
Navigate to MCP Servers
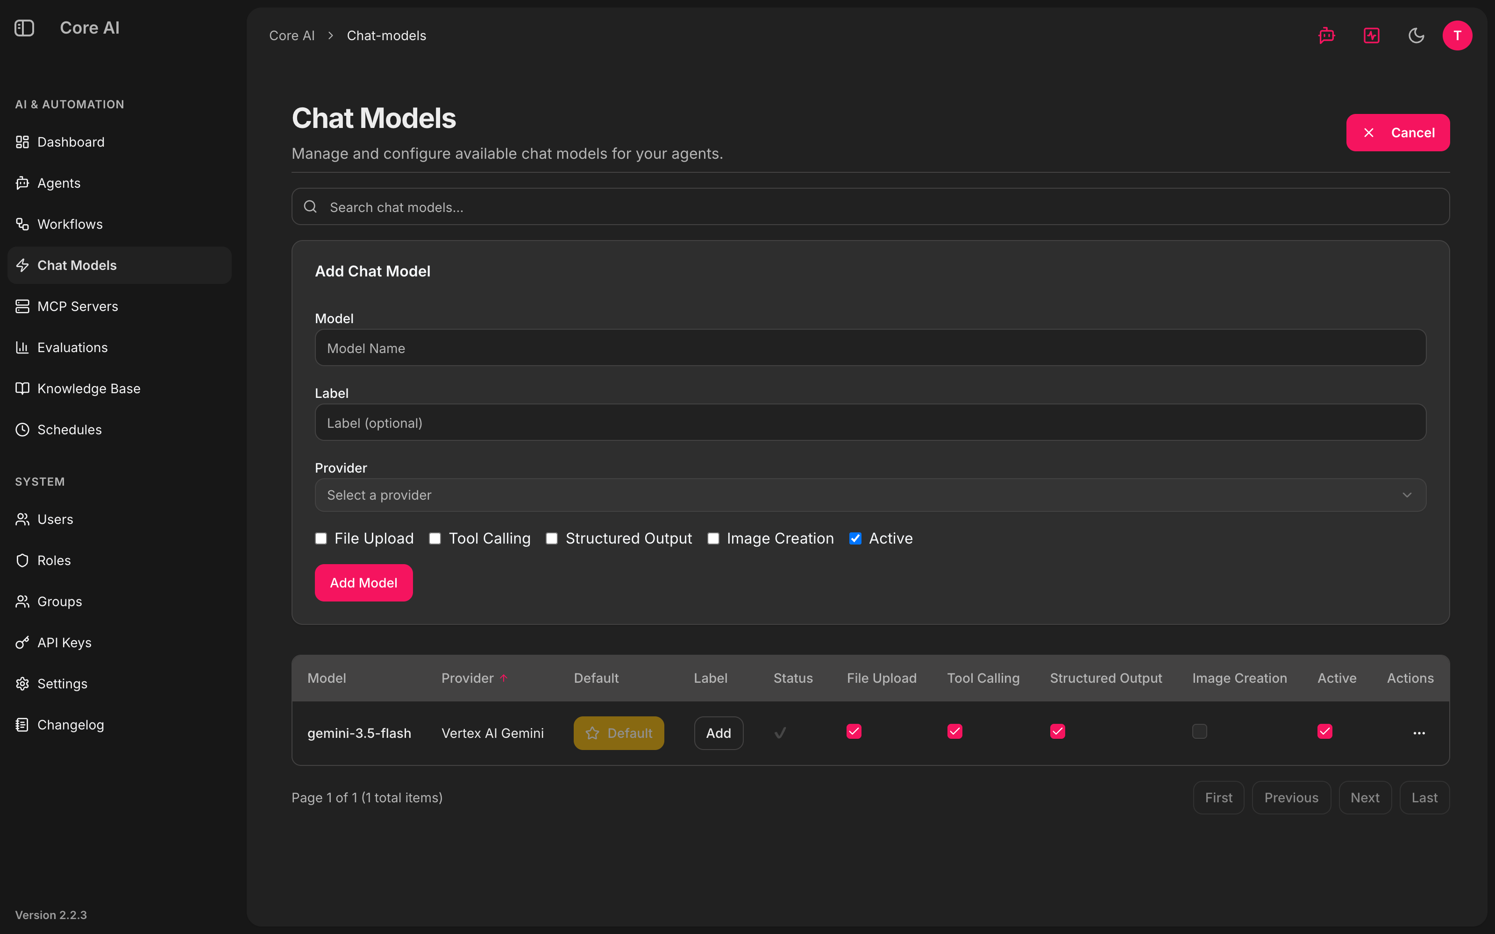pos(119,306)
